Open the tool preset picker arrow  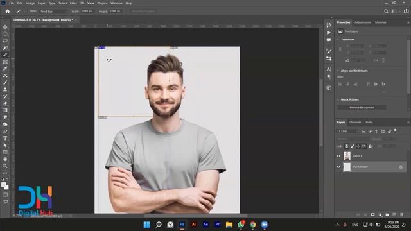24,12
